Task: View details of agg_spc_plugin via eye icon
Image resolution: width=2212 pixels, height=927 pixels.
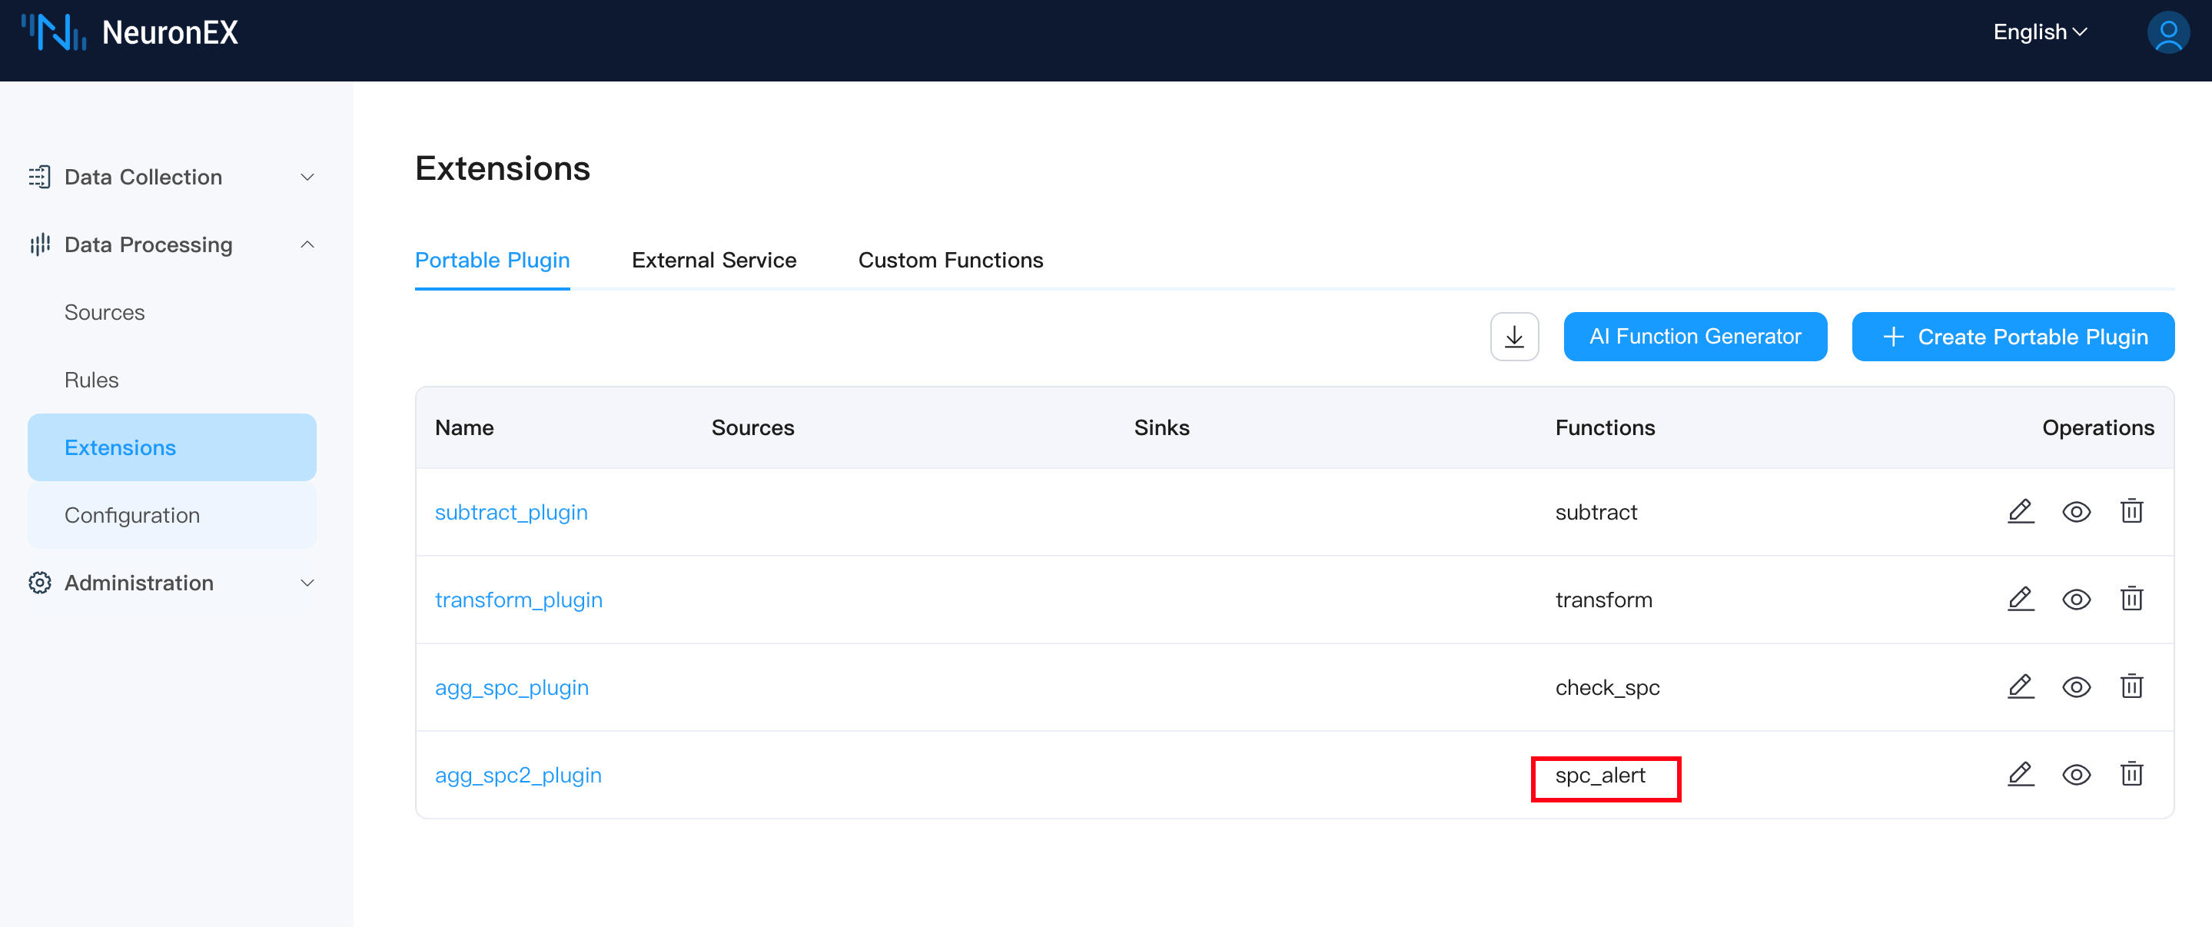Action: click(x=2075, y=687)
